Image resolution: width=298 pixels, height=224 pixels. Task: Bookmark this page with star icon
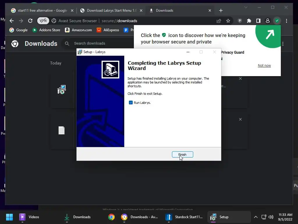click(228, 21)
